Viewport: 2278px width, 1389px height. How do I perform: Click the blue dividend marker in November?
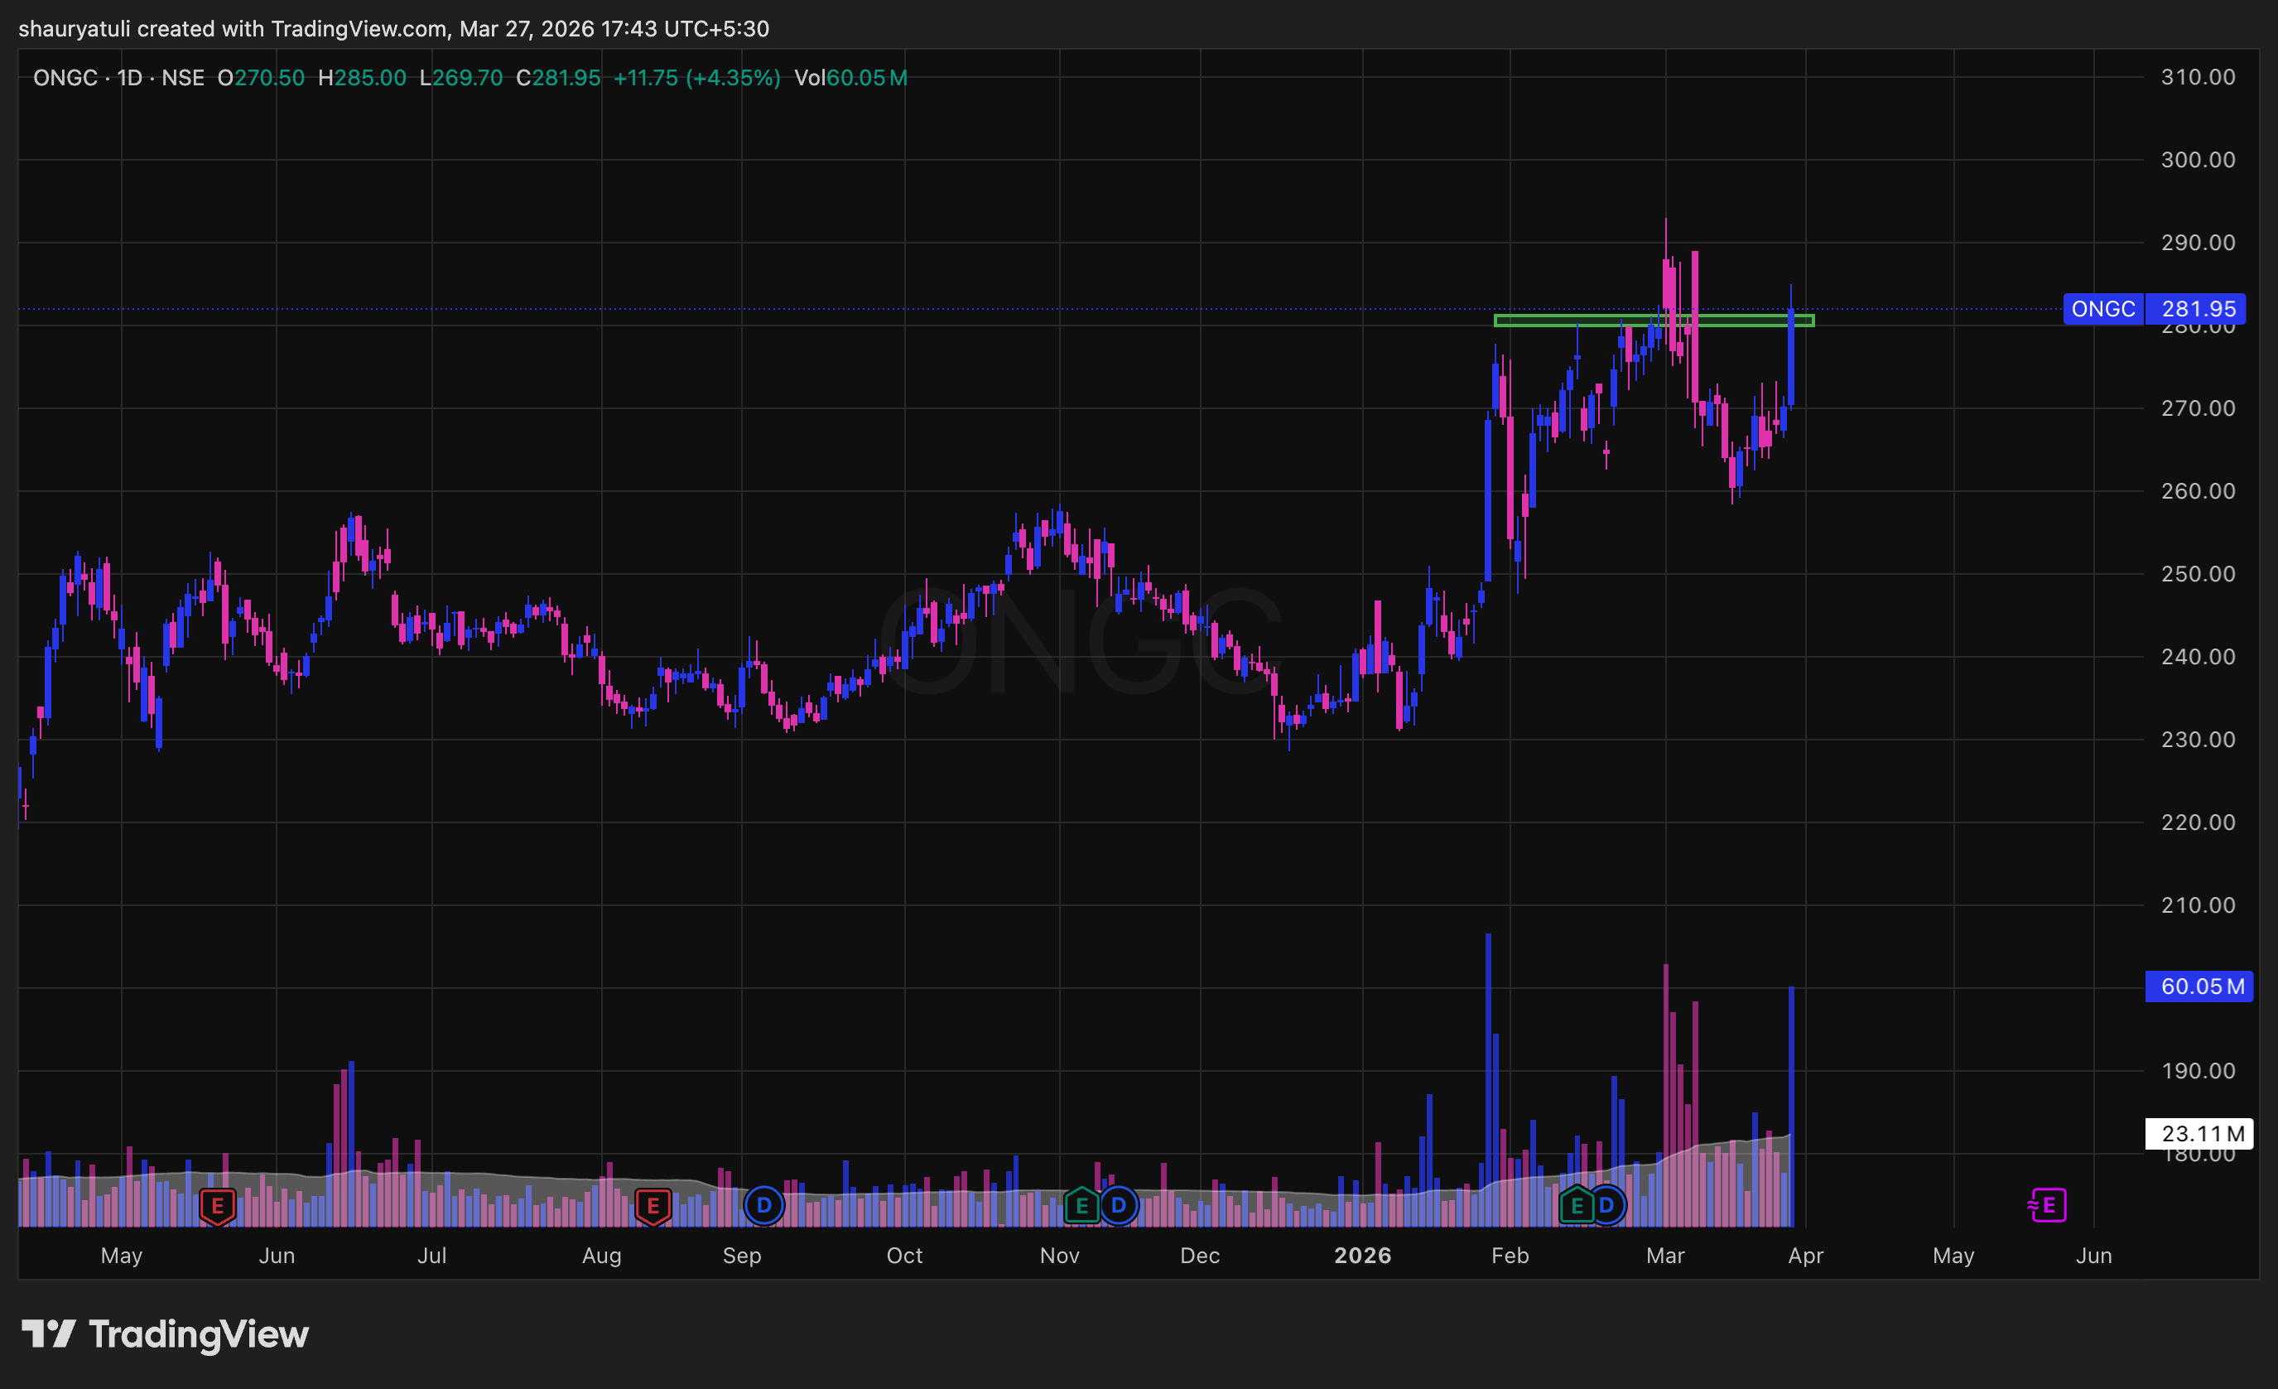pyautogui.click(x=1119, y=1206)
